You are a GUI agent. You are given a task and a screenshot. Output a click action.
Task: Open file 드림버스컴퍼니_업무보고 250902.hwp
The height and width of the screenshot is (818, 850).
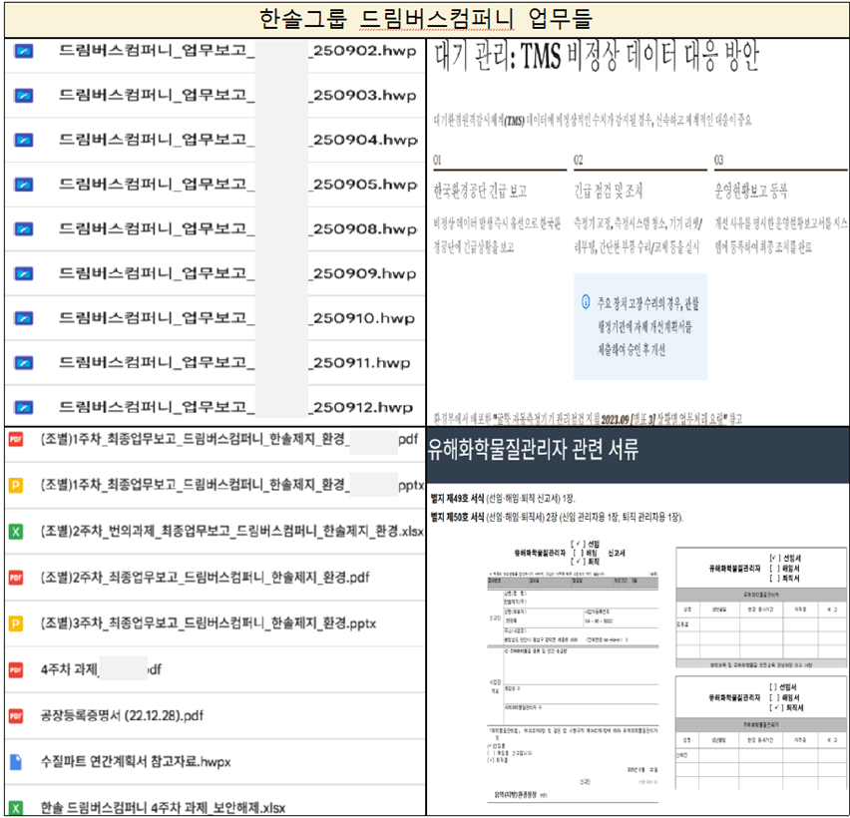[237, 51]
